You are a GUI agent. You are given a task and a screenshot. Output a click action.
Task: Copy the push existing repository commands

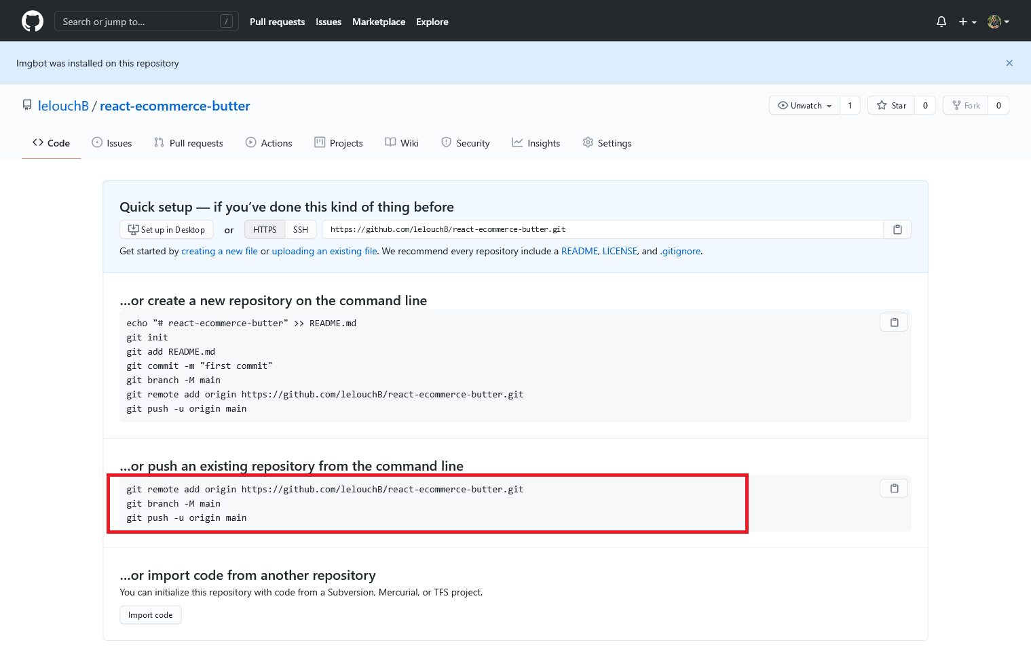pos(894,488)
